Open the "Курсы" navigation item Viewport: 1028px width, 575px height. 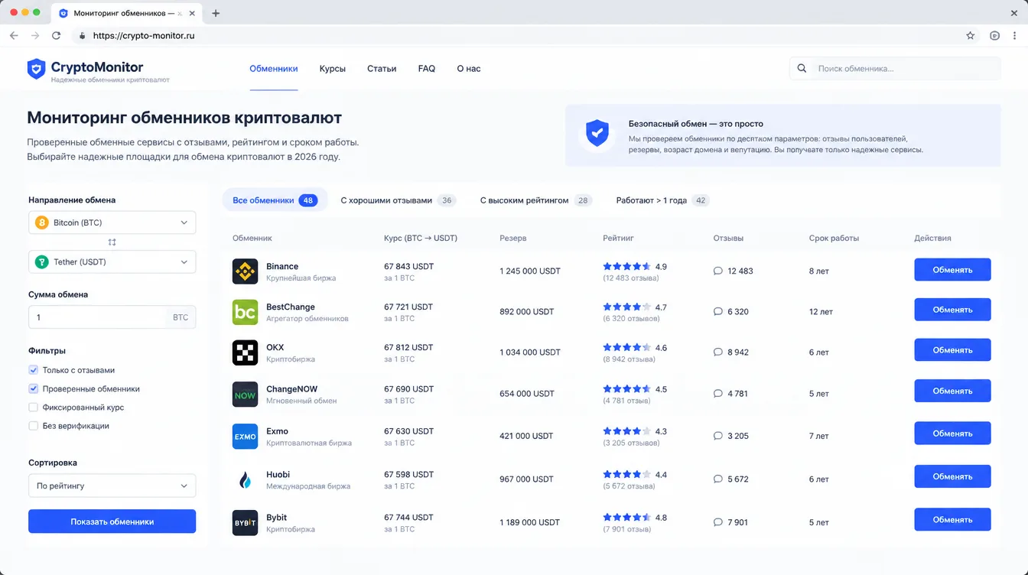(x=333, y=69)
